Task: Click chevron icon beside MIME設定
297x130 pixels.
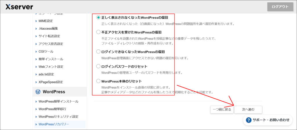Action: coord(36,21)
